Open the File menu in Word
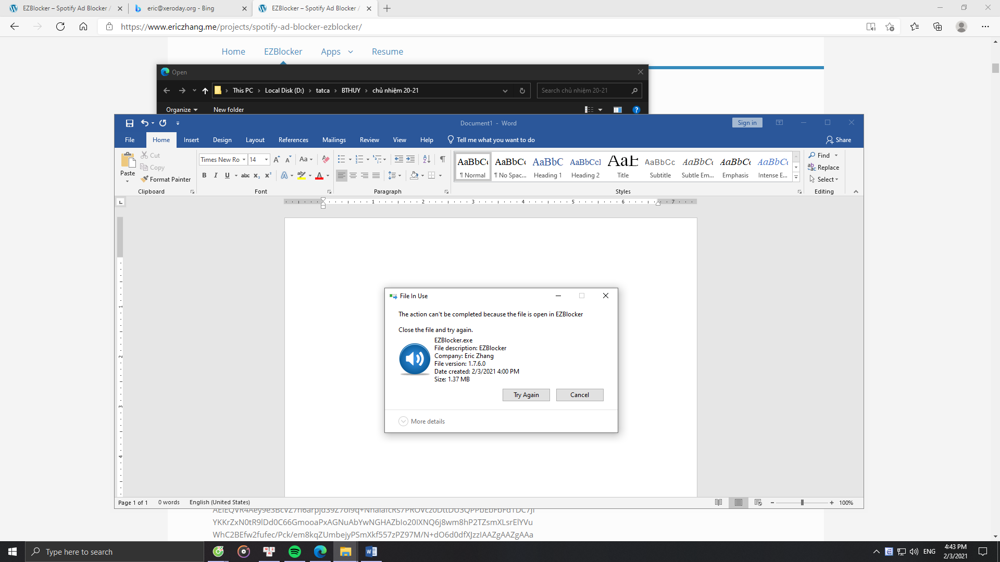The width and height of the screenshot is (1000, 562). pyautogui.click(x=130, y=140)
